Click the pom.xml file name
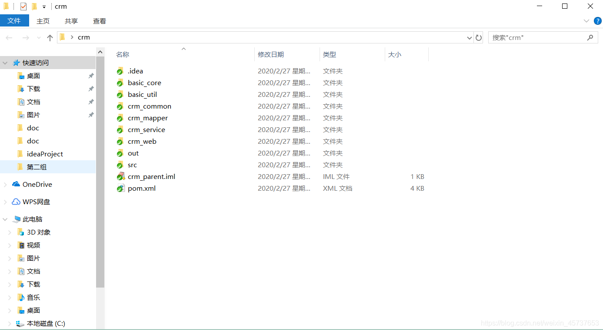The image size is (603, 331). (142, 189)
